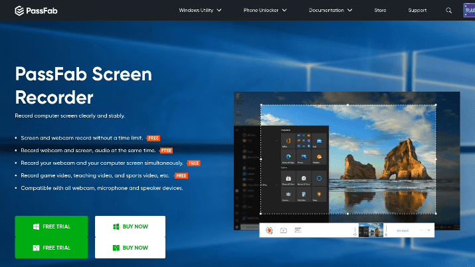Viewport: 475px width, 267px height.
Task: Click the PassFab logo in the header
Action: click(x=36, y=11)
